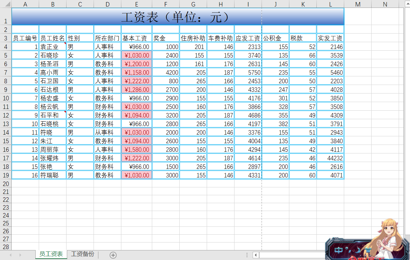
Task: Select column N header
Action: point(385,4)
